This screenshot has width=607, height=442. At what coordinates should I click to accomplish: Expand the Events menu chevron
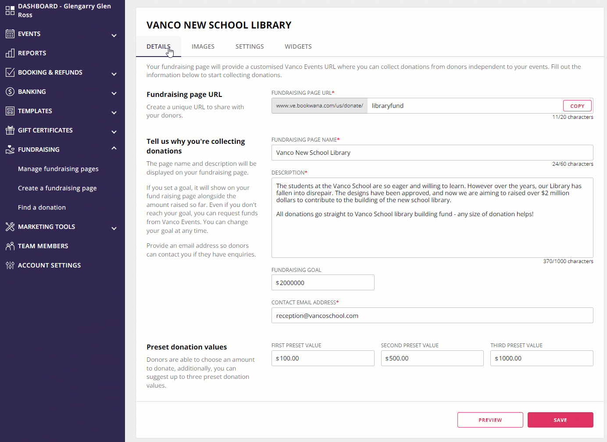tap(114, 35)
